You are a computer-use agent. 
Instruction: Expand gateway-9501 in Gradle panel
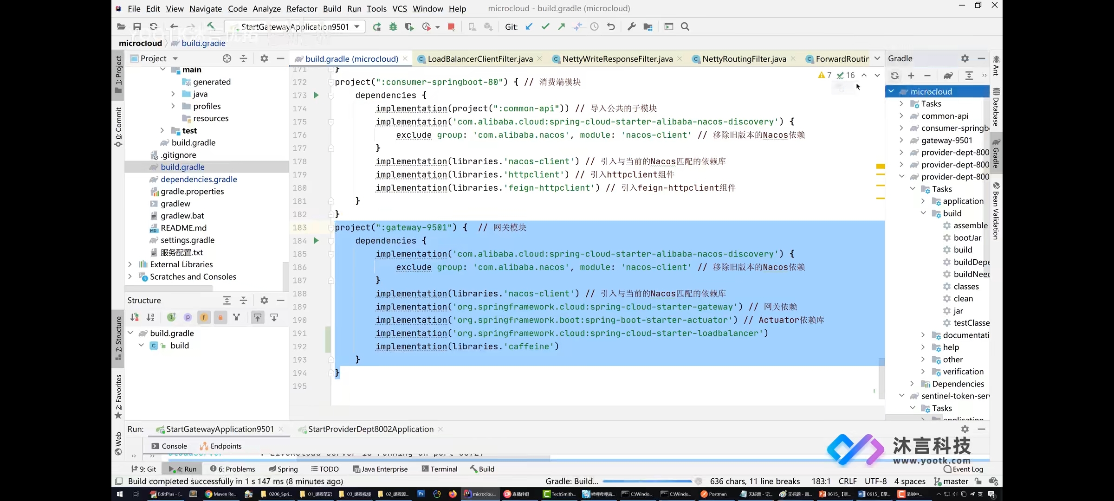[x=901, y=140]
